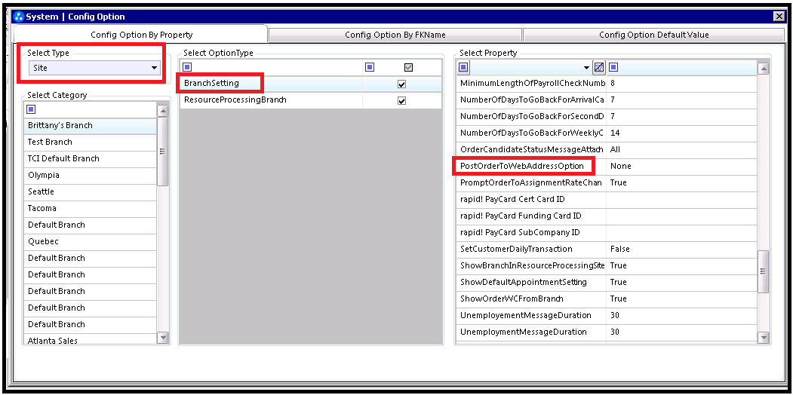Click value 8 for MinimumLengthOfPayrollCheckNumb
Viewport: 793px width, 395px height.
point(613,84)
